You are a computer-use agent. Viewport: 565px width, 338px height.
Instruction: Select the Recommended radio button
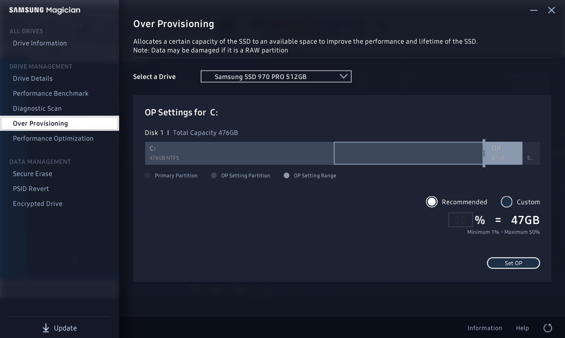(x=432, y=202)
